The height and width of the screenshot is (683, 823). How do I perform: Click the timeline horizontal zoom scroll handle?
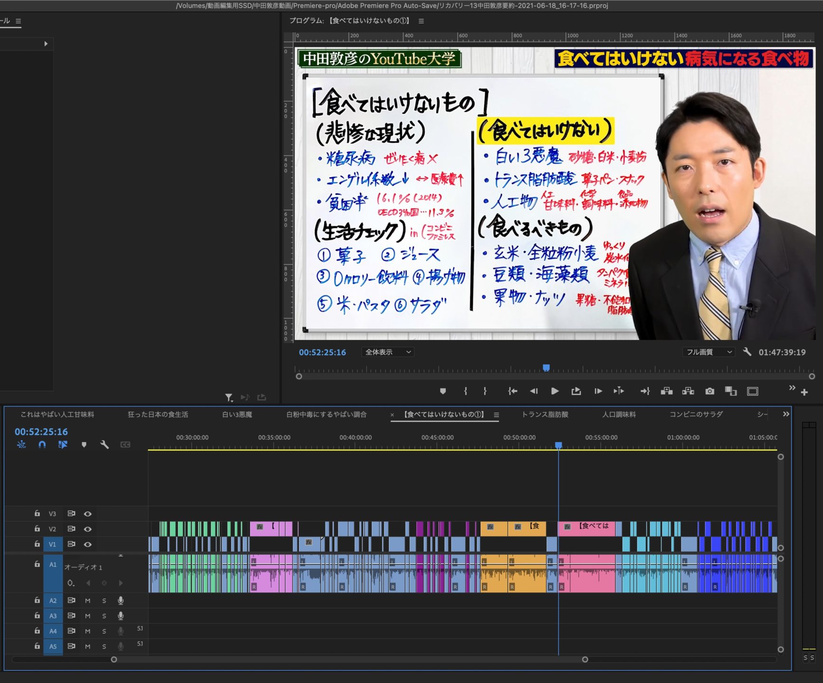[585, 659]
